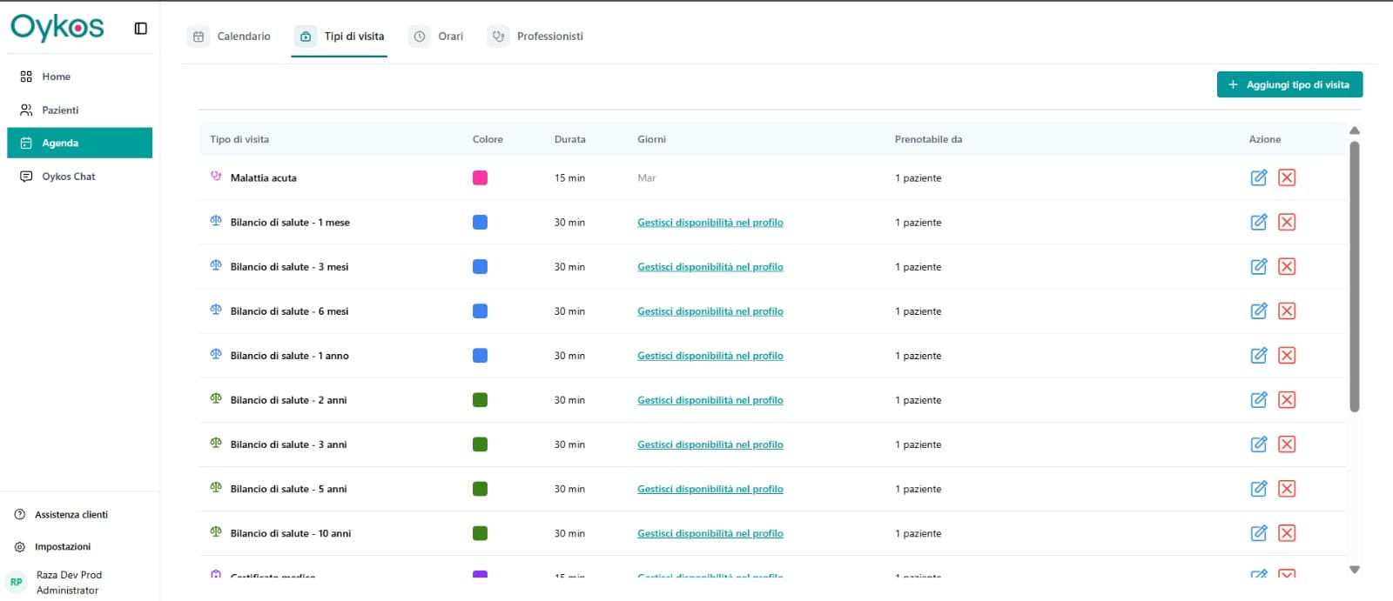Click the pink color swatch of Malattia acuta
Image resolution: width=1393 pixels, height=601 pixels.
480,177
